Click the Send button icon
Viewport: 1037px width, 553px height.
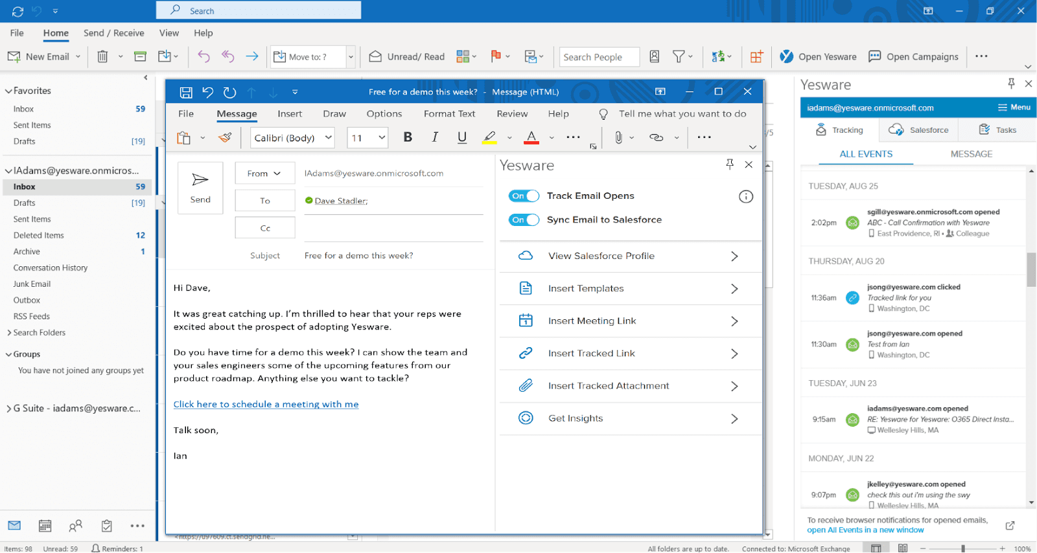click(x=200, y=180)
